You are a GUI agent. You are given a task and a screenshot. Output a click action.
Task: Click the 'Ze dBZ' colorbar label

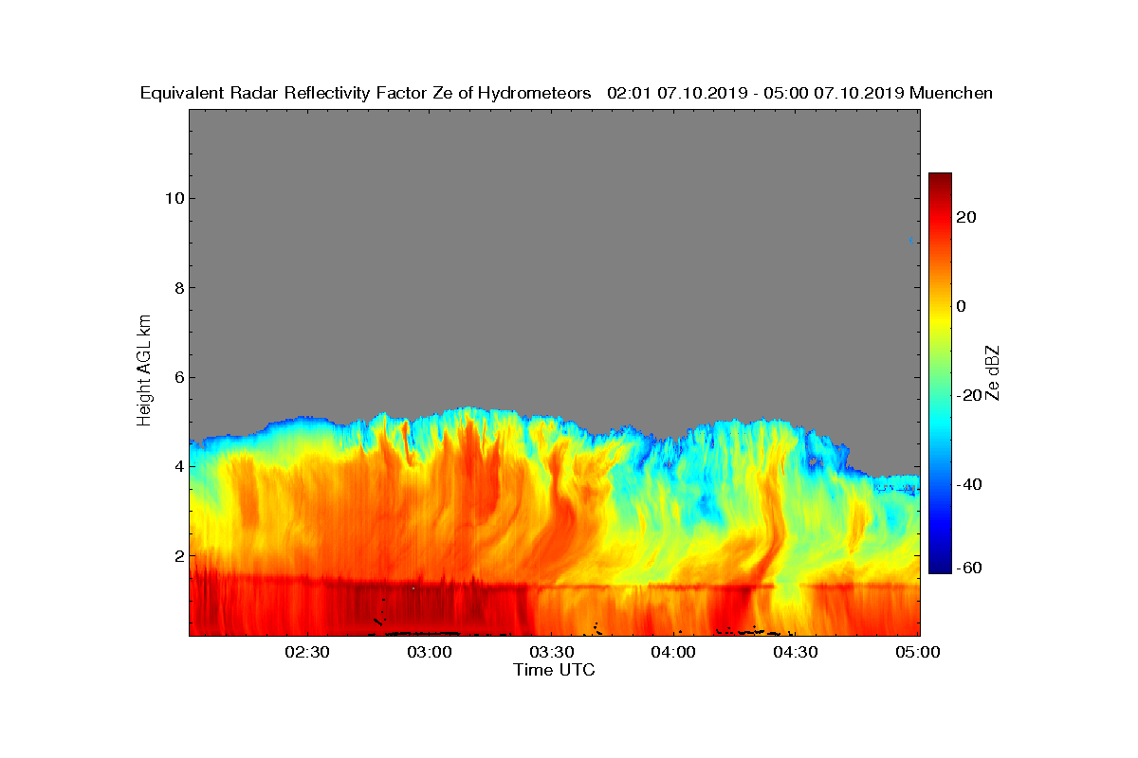click(993, 372)
